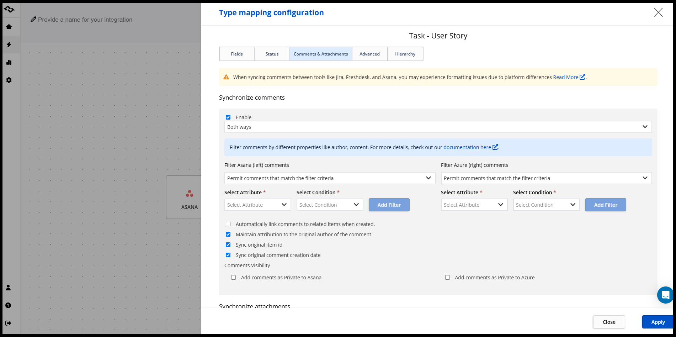The height and width of the screenshot is (337, 676).
Task: Click the warning triangle icon in banner
Action: [226, 77]
